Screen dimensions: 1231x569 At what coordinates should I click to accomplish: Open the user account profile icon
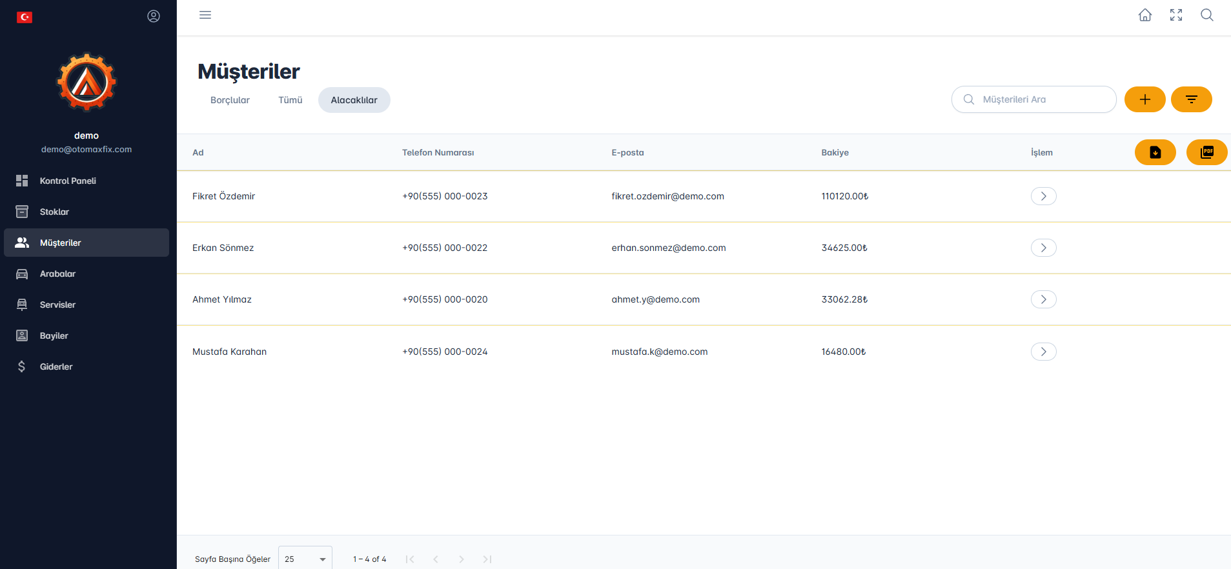154,16
